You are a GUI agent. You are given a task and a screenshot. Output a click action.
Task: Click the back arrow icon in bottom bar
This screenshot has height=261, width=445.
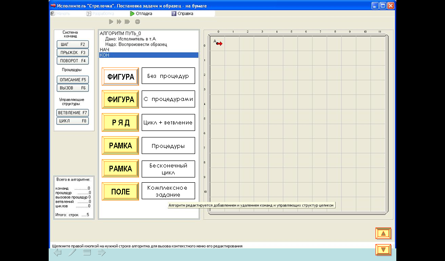[x=58, y=252]
